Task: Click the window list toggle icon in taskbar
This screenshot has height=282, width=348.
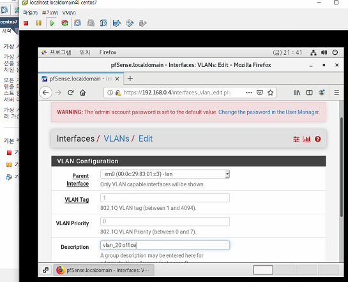Action: 45,270
